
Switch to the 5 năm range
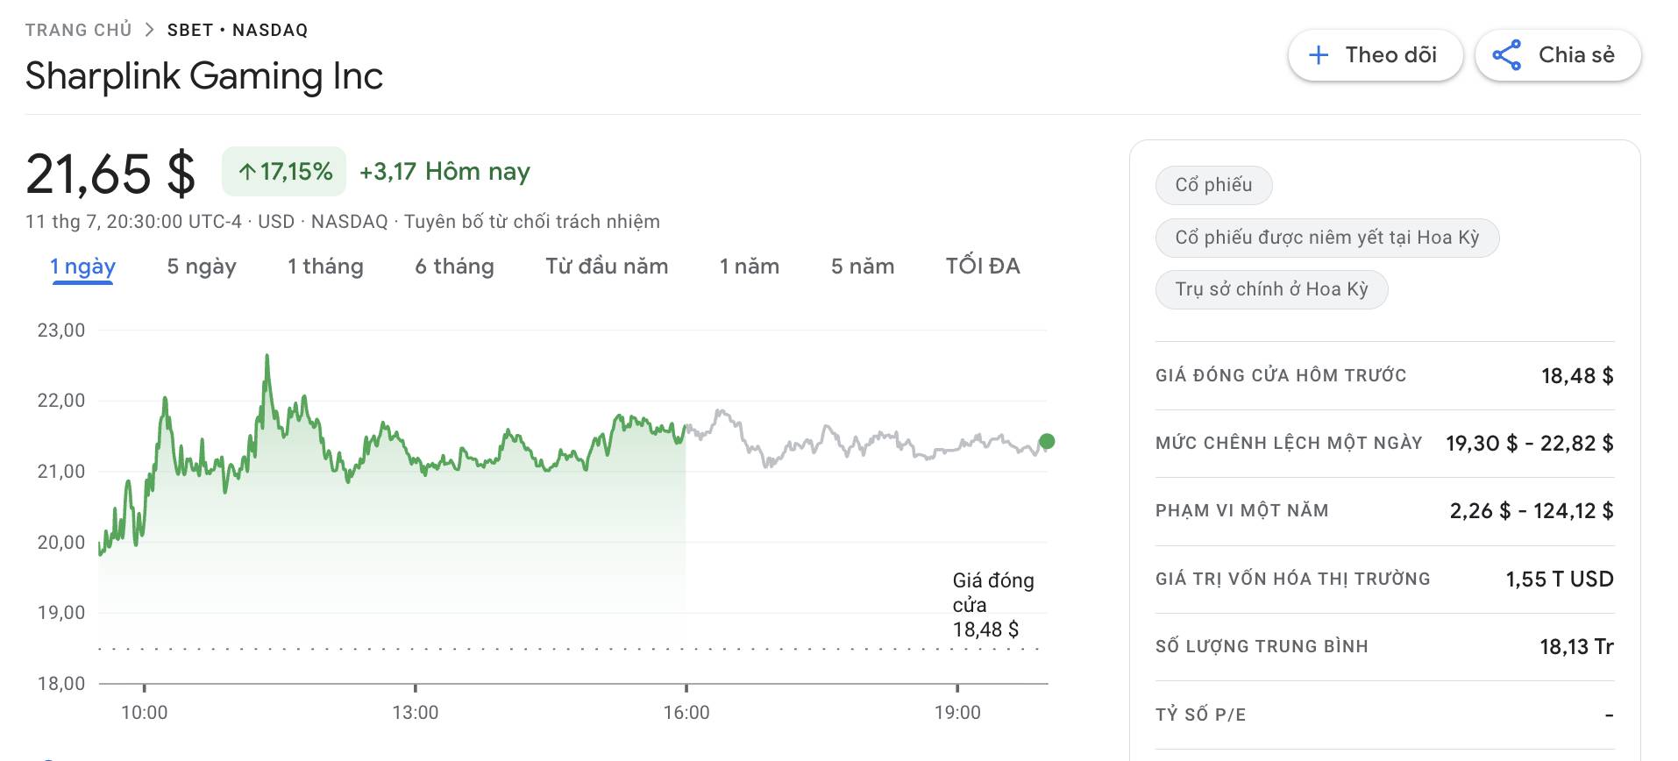pos(863,267)
